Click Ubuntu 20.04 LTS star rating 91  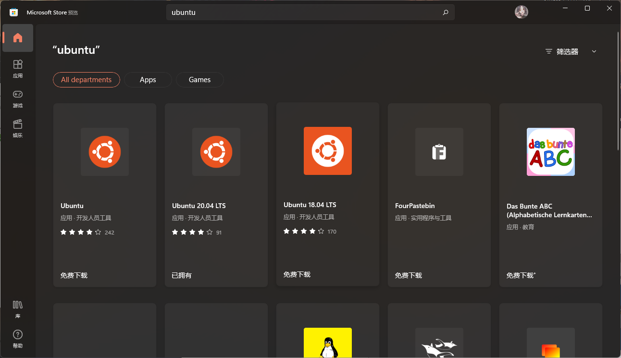[197, 232]
